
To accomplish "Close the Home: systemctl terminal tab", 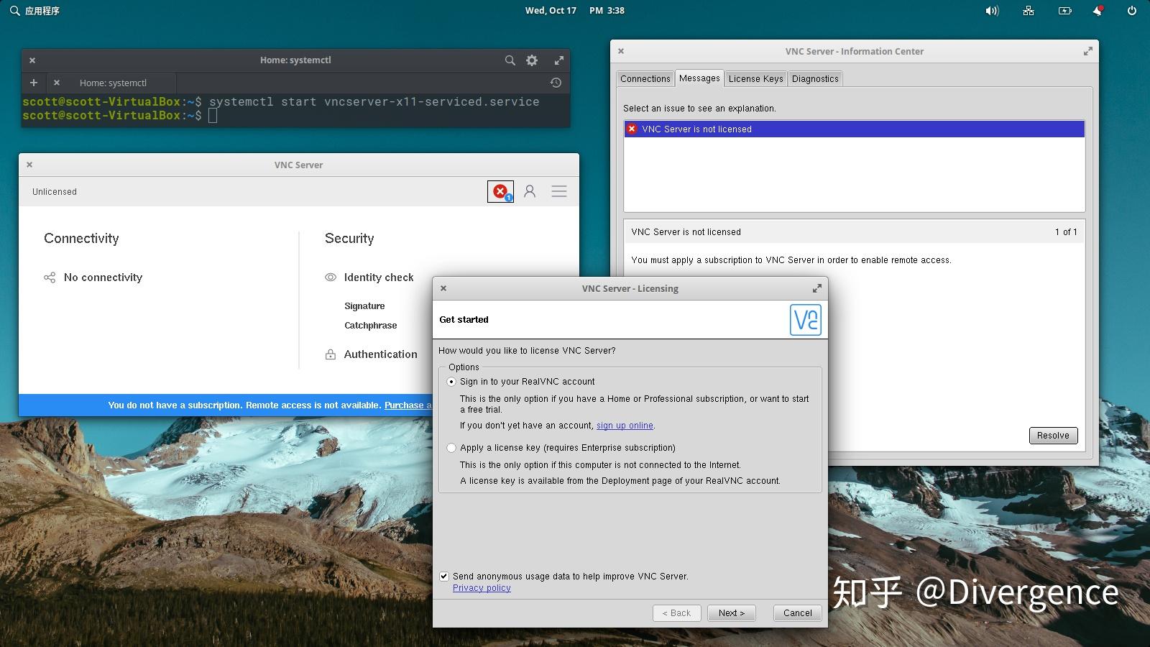I will (x=57, y=83).
